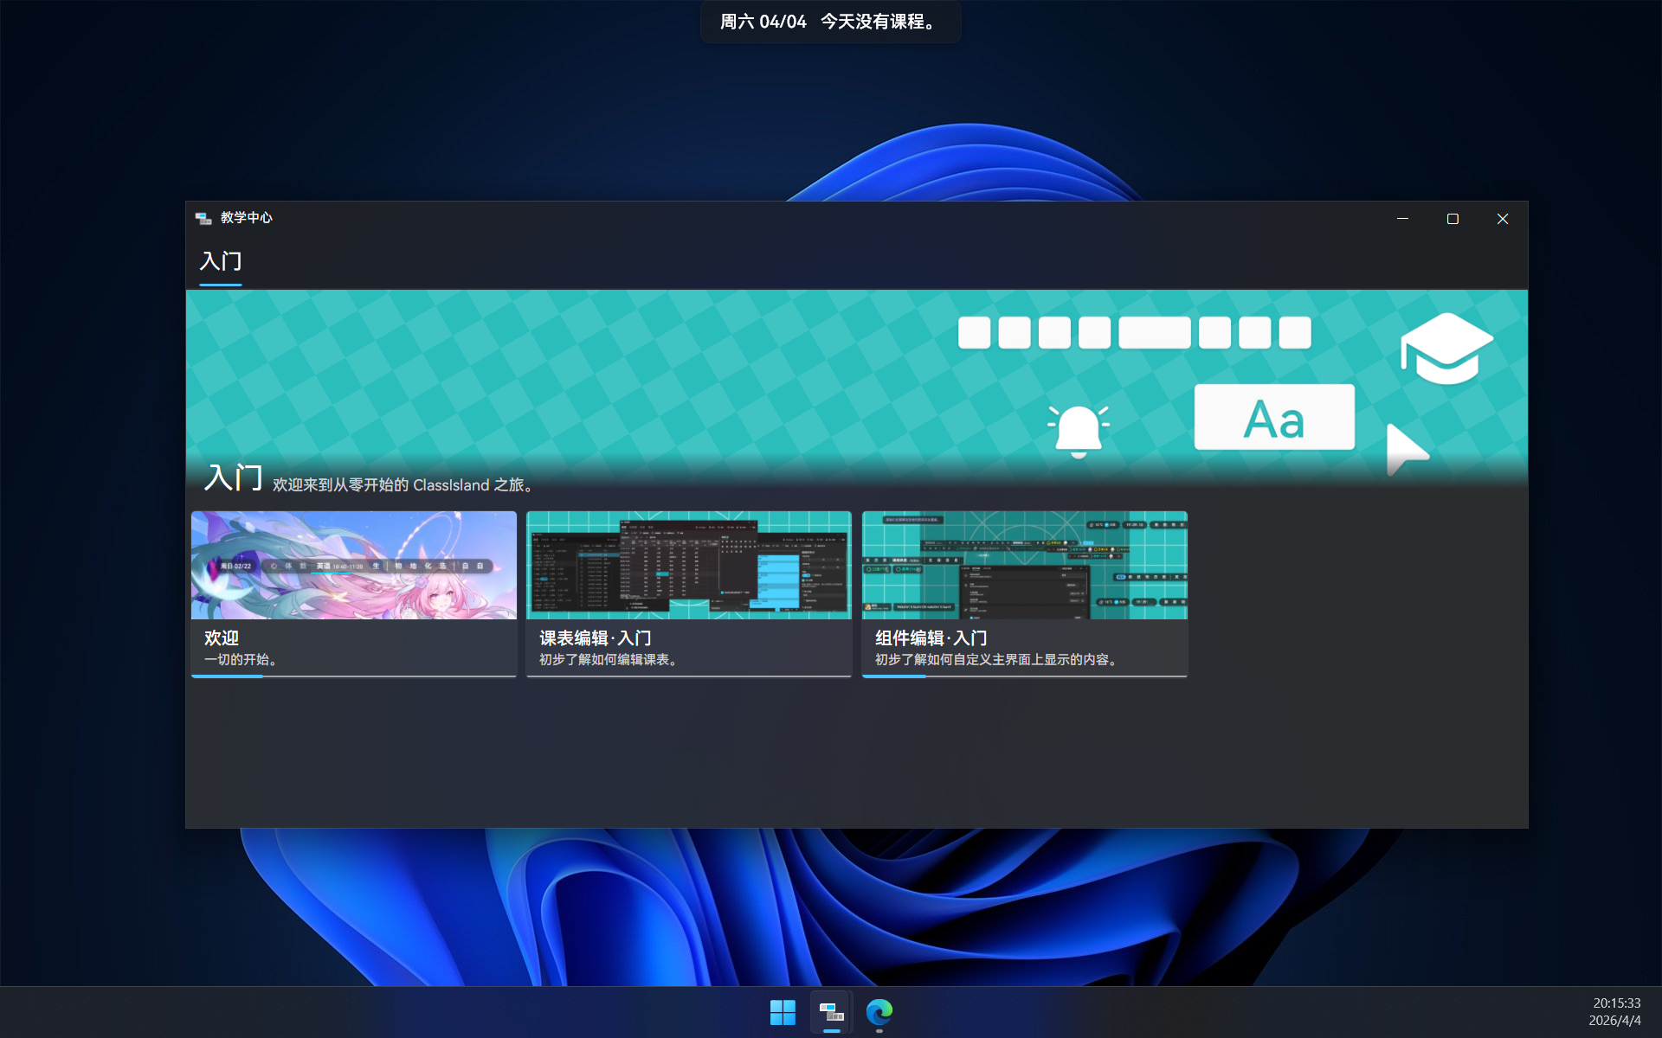This screenshot has width=1662, height=1038.
Task: Click the ClassIsland taskbar icon
Action: 832,1012
